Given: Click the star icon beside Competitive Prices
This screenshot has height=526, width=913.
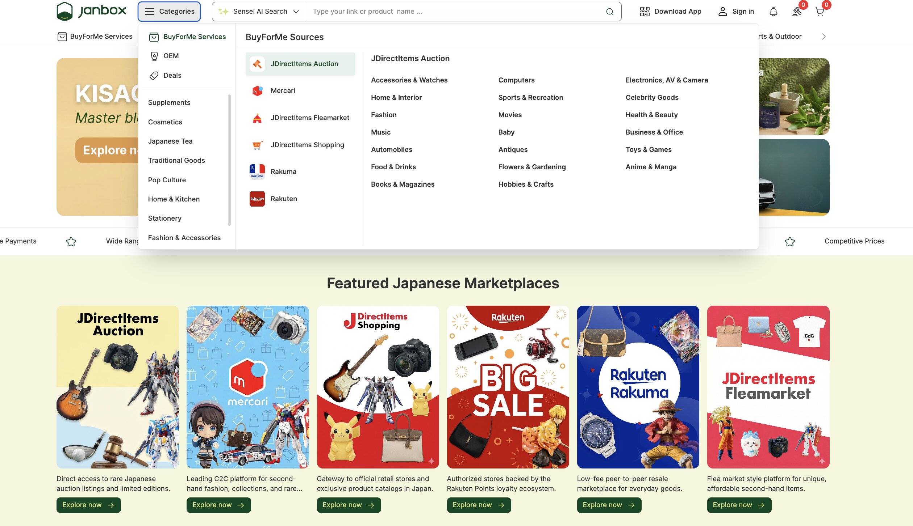Looking at the screenshot, I should (790, 241).
